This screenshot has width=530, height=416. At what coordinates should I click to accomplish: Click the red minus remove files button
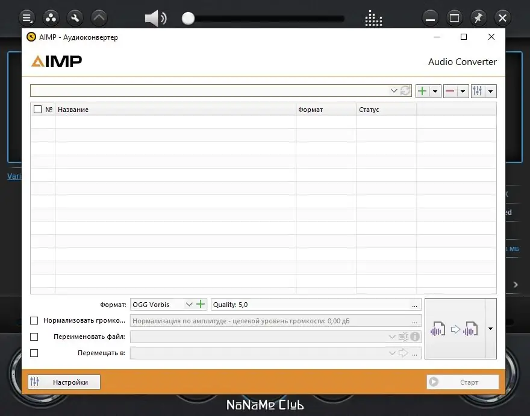450,91
